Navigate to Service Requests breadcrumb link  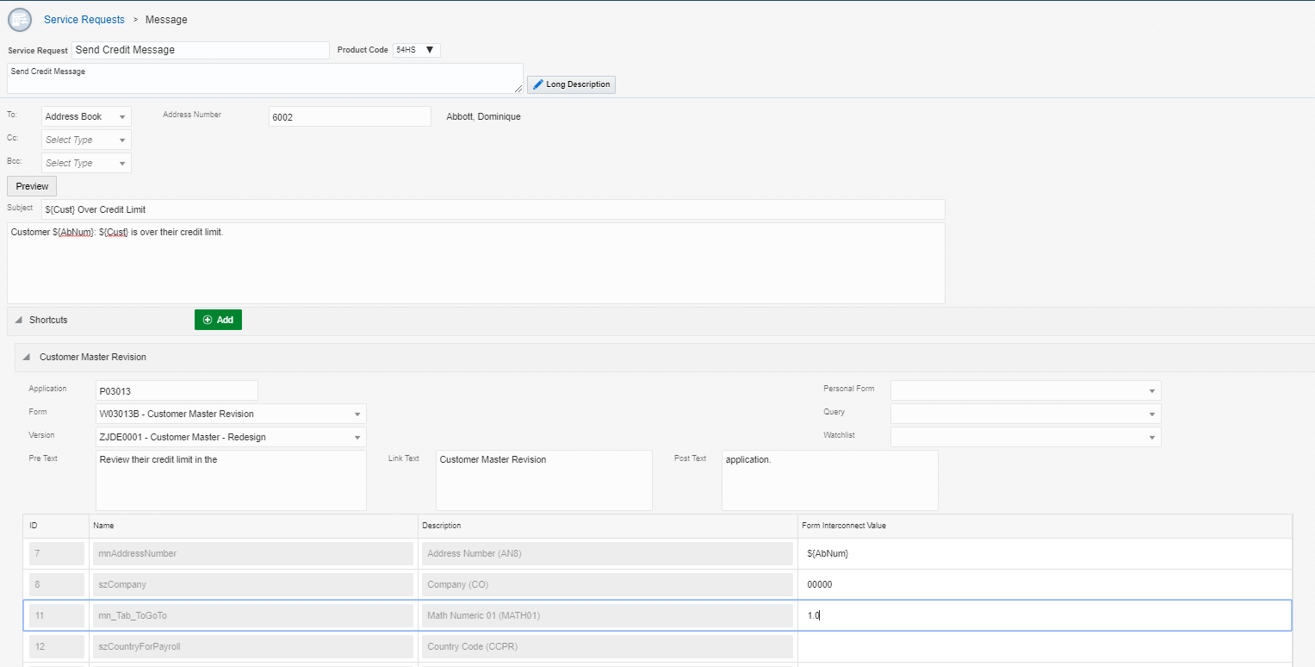tap(84, 20)
